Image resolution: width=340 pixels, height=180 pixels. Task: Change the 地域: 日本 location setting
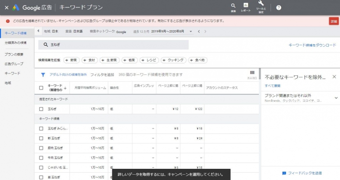coord(51,31)
